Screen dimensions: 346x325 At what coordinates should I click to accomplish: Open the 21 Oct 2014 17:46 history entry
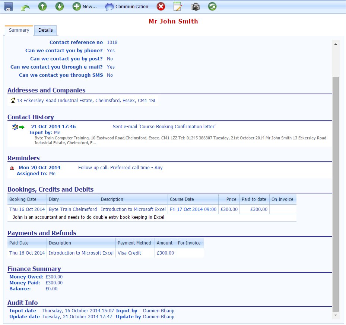click(x=53, y=126)
